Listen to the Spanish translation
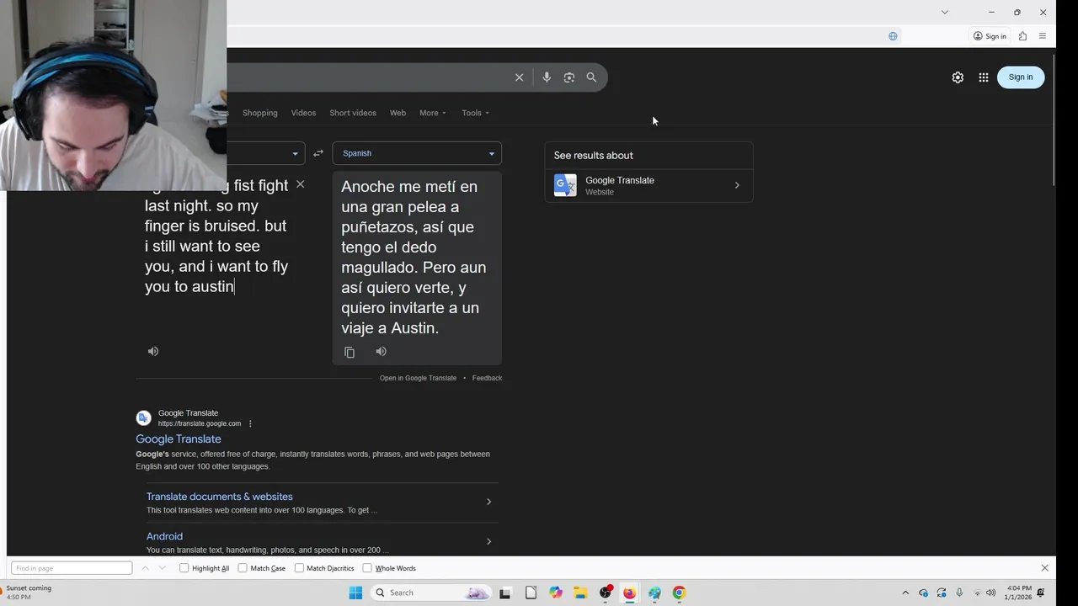Image resolution: width=1078 pixels, height=606 pixels. [382, 351]
